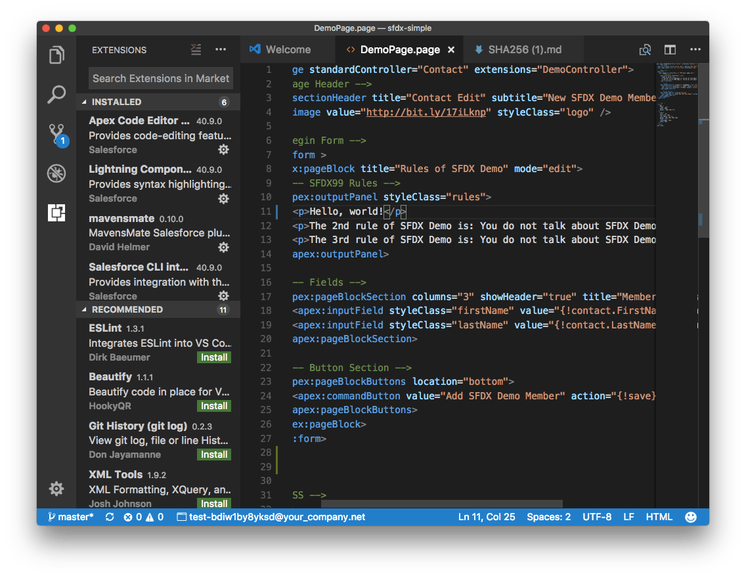Open gear menu for Apex Code Editor

pos(223,149)
